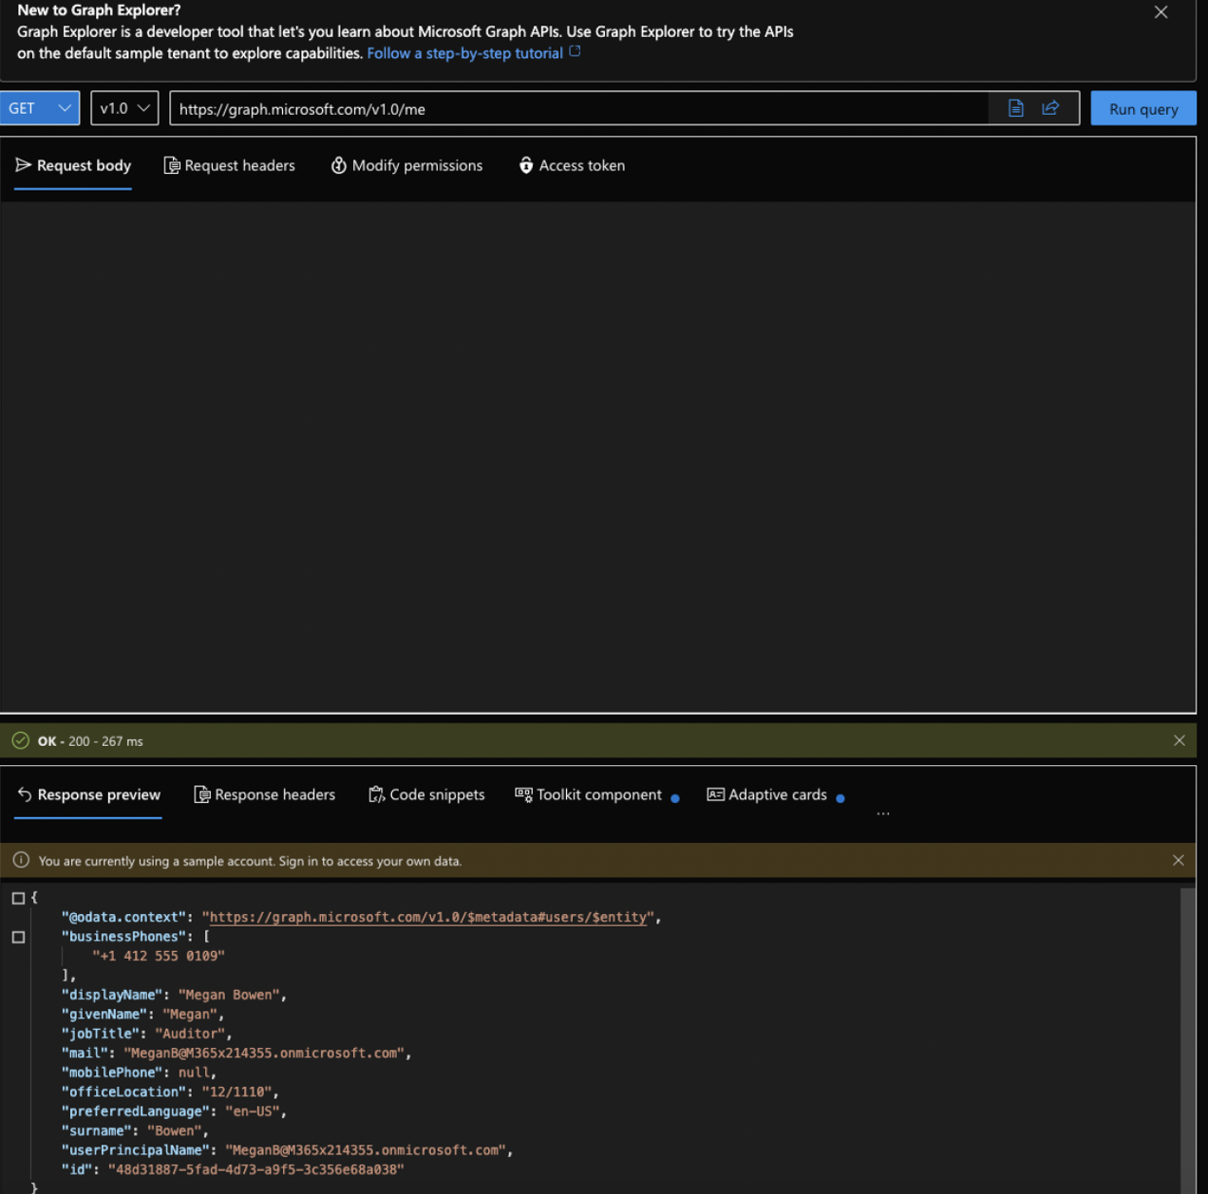Click the "givenName": "Megan" line
Viewport: 1208px width, 1194px height.
pos(142,1014)
